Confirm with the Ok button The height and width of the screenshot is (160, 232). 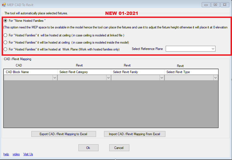(88, 148)
